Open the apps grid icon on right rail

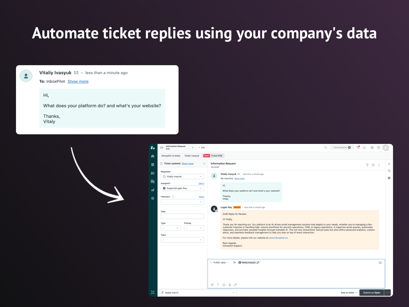(389, 178)
